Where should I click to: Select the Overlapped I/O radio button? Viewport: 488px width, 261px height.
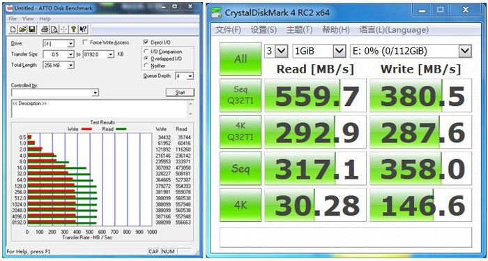(x=146, y=59)
